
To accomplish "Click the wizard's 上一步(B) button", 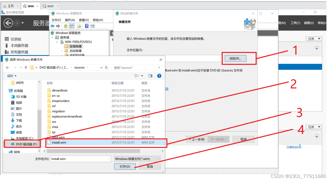I will coord(197,139).
